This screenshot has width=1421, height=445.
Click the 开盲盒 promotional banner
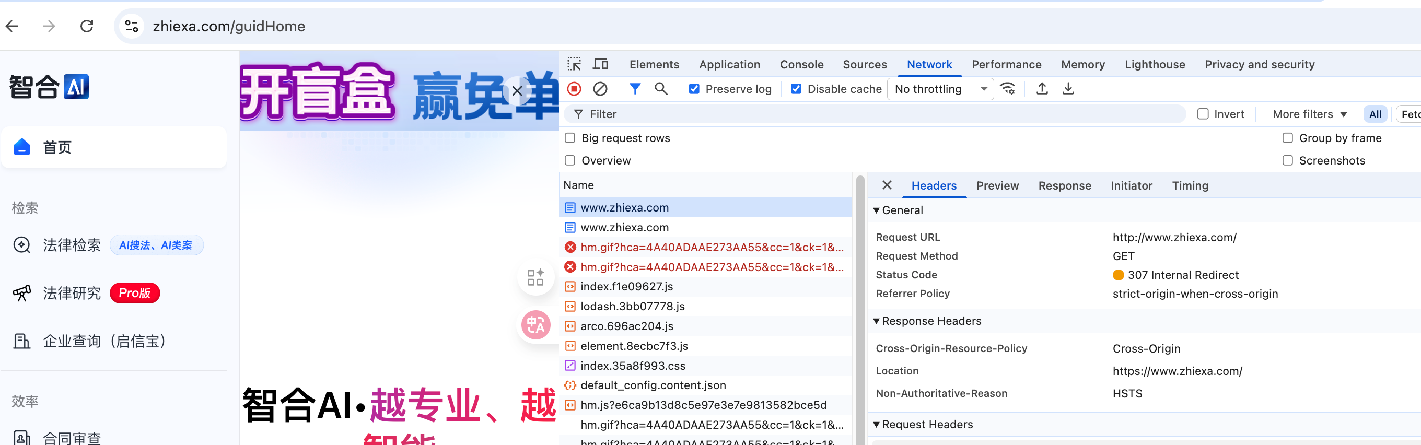point(398,92)
